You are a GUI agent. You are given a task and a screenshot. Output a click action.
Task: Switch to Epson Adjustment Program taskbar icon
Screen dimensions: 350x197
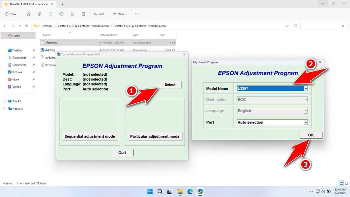[200, 191]
